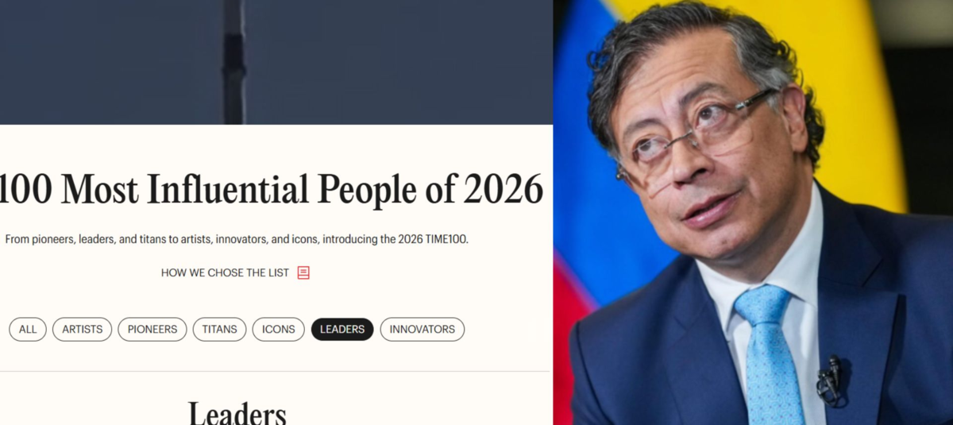Click the vertical pole in the top banner
The image size is (953, 425).
(x=233, y=62)
